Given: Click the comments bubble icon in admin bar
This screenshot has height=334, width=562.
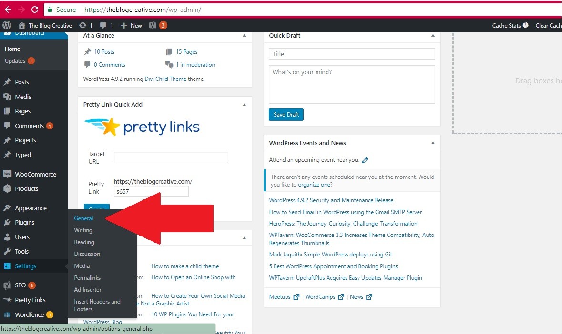Looking at the screenshot, I should pyautogui.click(x=103, y=25).
